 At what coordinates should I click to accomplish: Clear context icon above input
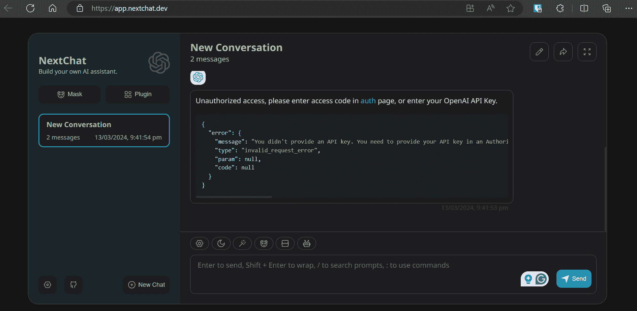pyautogui.click(x=285, y=243)
